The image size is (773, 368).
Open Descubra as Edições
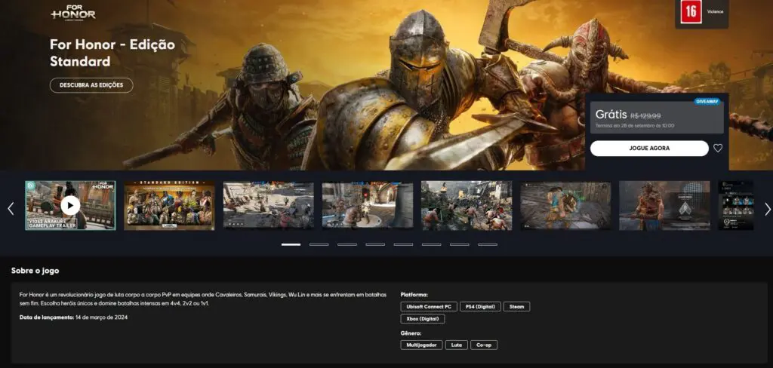(91, 85)
